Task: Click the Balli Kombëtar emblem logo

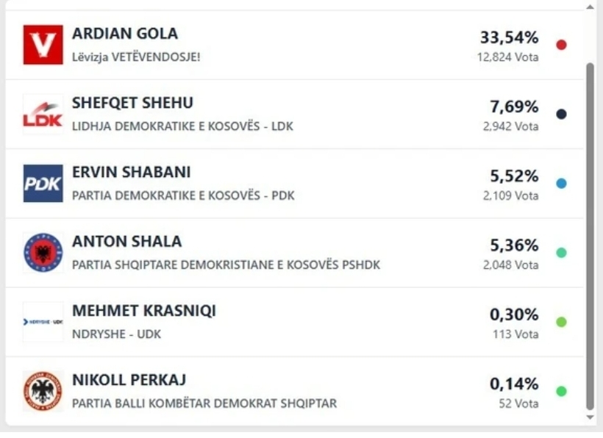Action: click(43, 391)
